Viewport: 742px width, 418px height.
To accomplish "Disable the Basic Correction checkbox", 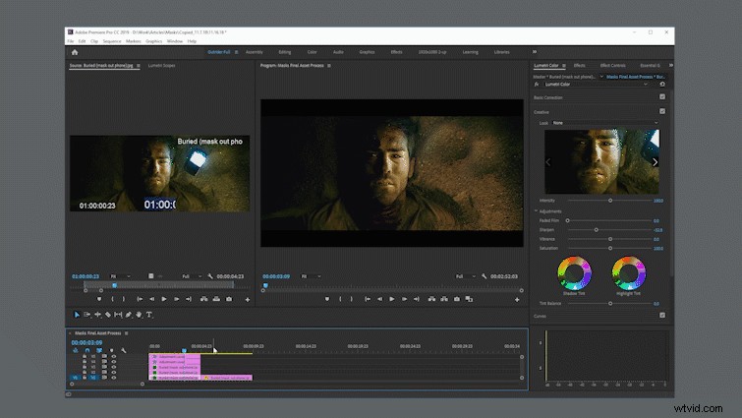I will [662, 96].
